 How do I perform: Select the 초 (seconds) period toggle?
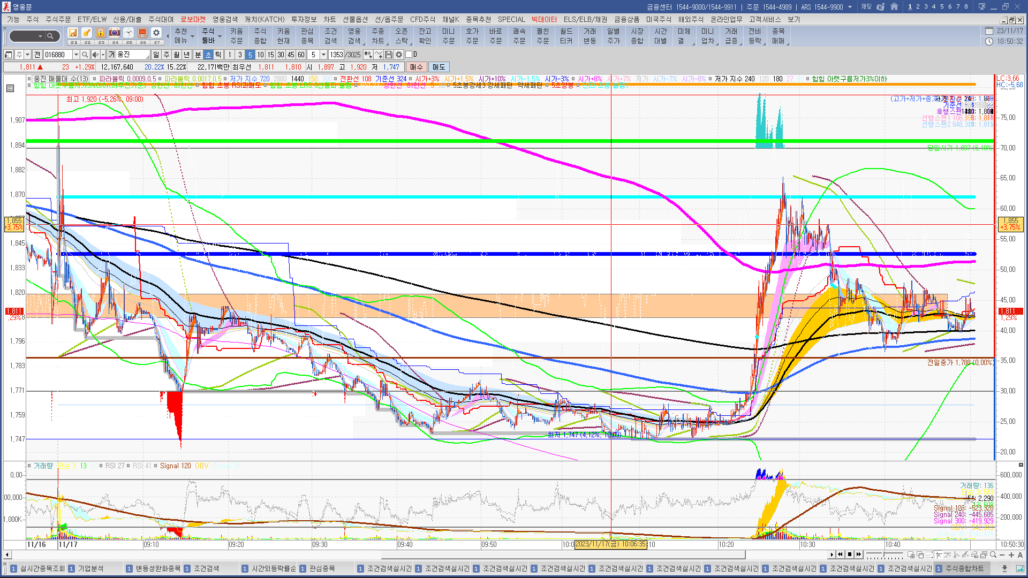tap(208, 55)
